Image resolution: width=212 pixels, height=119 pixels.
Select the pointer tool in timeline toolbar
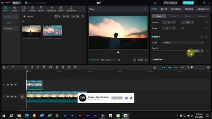[4, 67]
